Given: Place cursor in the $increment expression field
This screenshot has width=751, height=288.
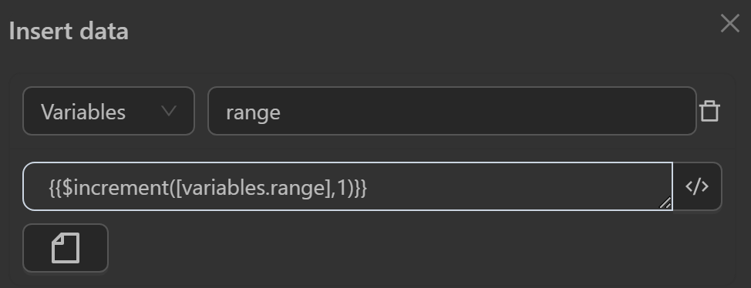Looking at the screenshot, I should [348, 186].
